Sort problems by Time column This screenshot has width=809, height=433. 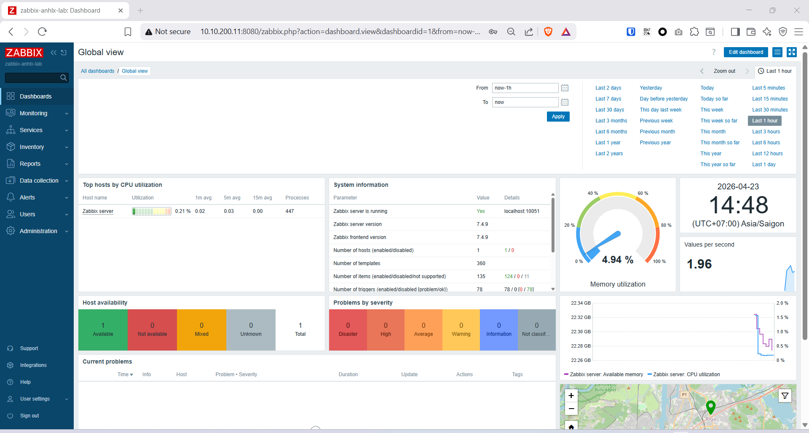pos(125,375)
